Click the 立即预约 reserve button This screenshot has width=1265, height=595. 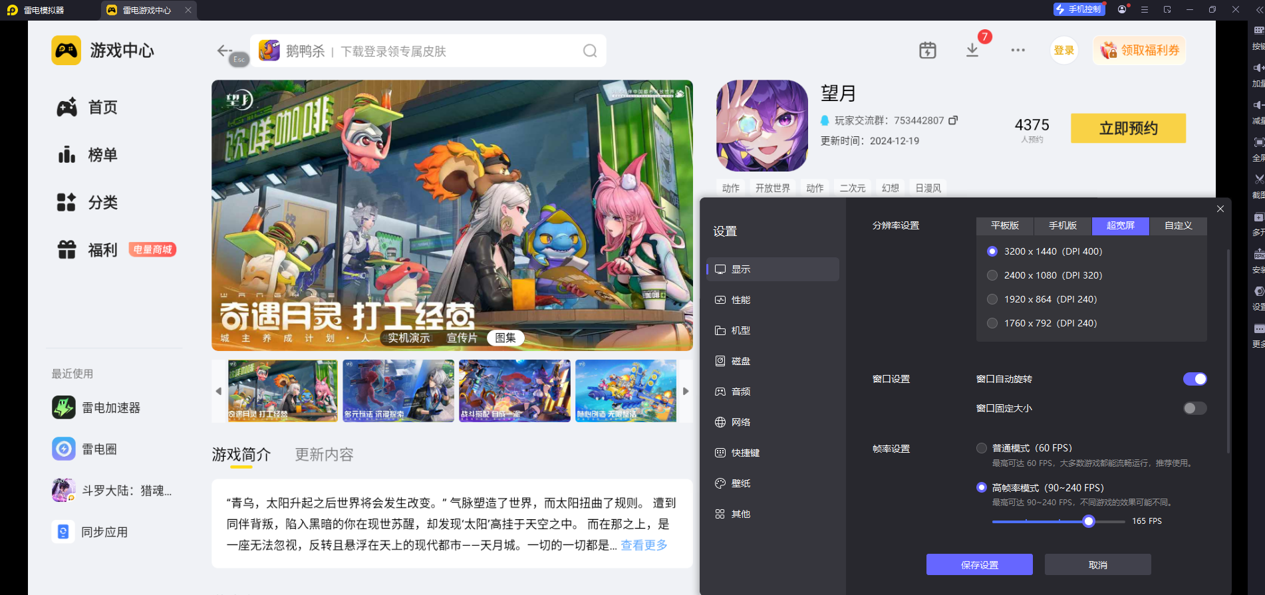coord(1128,128)
